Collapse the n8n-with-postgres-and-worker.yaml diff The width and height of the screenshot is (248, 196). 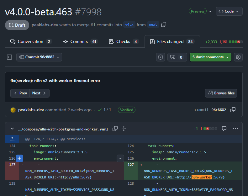tap(12, 129)
